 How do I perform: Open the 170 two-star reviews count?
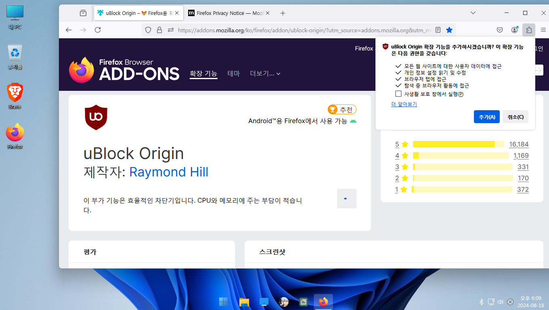coord(523,178)
